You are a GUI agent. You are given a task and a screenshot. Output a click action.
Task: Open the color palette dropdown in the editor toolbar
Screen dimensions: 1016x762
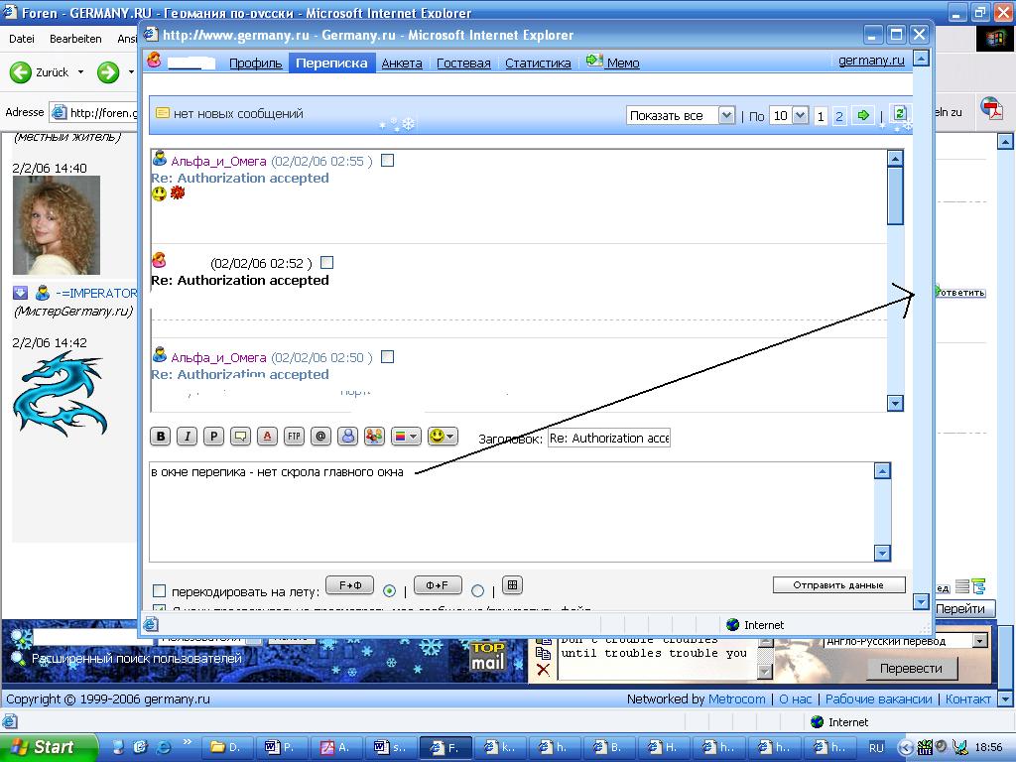coord(406,437)
